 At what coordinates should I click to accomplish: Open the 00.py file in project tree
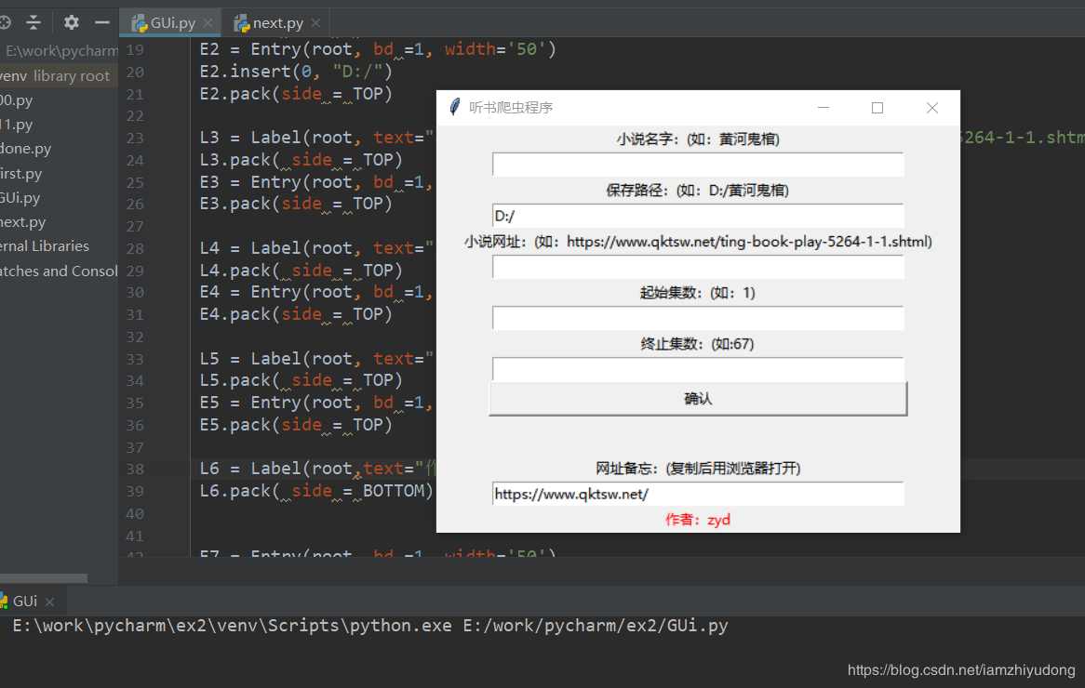click(x=17, y=100)
